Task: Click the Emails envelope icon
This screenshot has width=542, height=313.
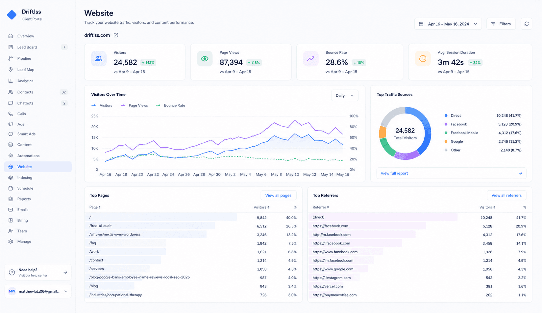Action: 11,210
